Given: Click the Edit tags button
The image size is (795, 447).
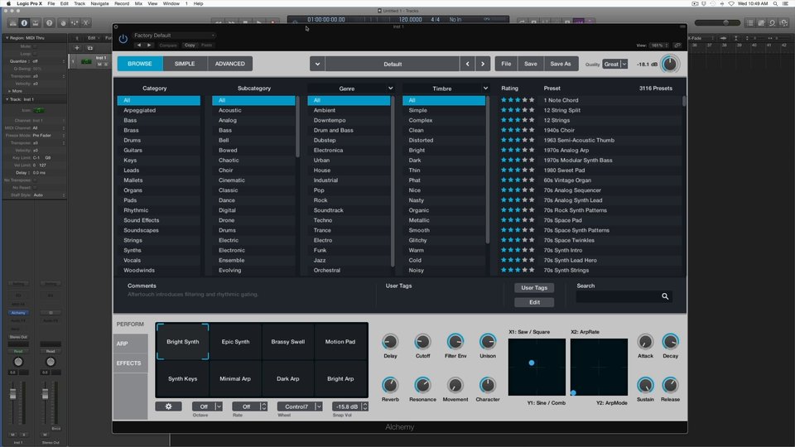Looking at the screenshot, I should tap(534, 302).
